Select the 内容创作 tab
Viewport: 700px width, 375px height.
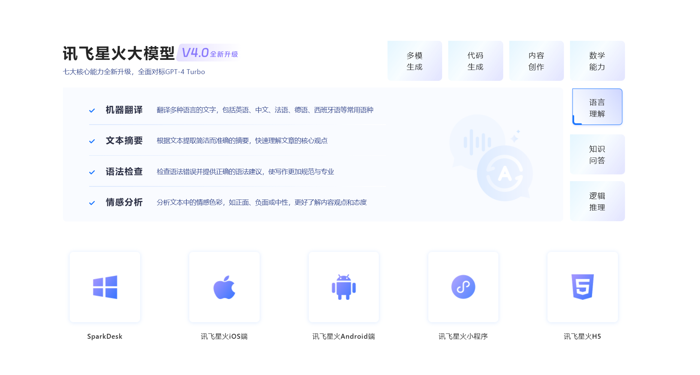click(536, 61)
